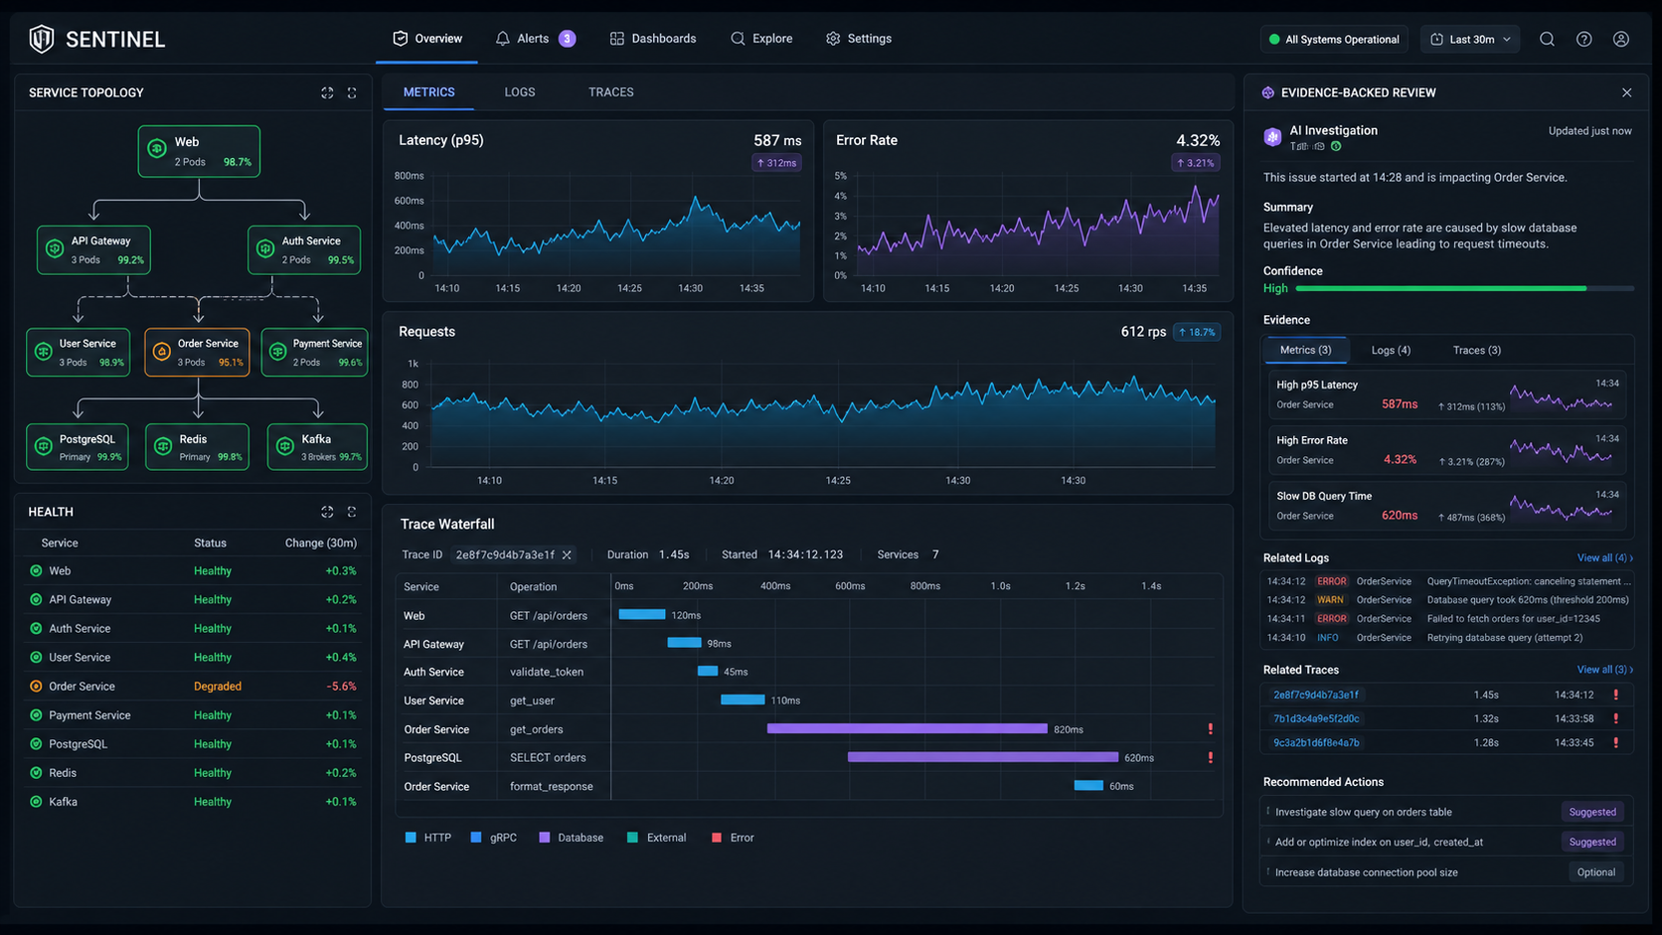Switch to the Logs tab
This screenshot has height=935, width=1662.
519,92
